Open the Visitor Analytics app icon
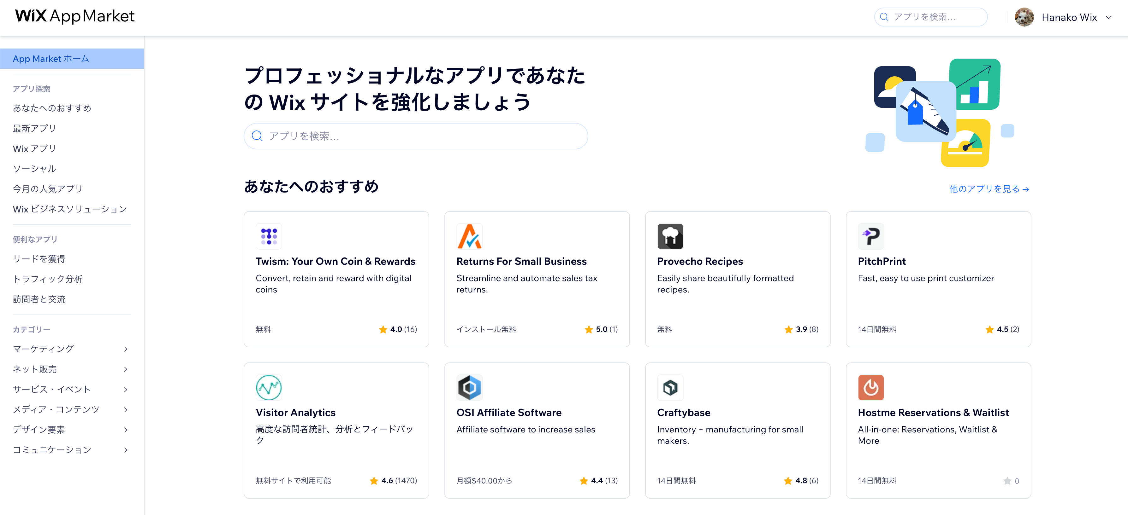 click(268, 387)
